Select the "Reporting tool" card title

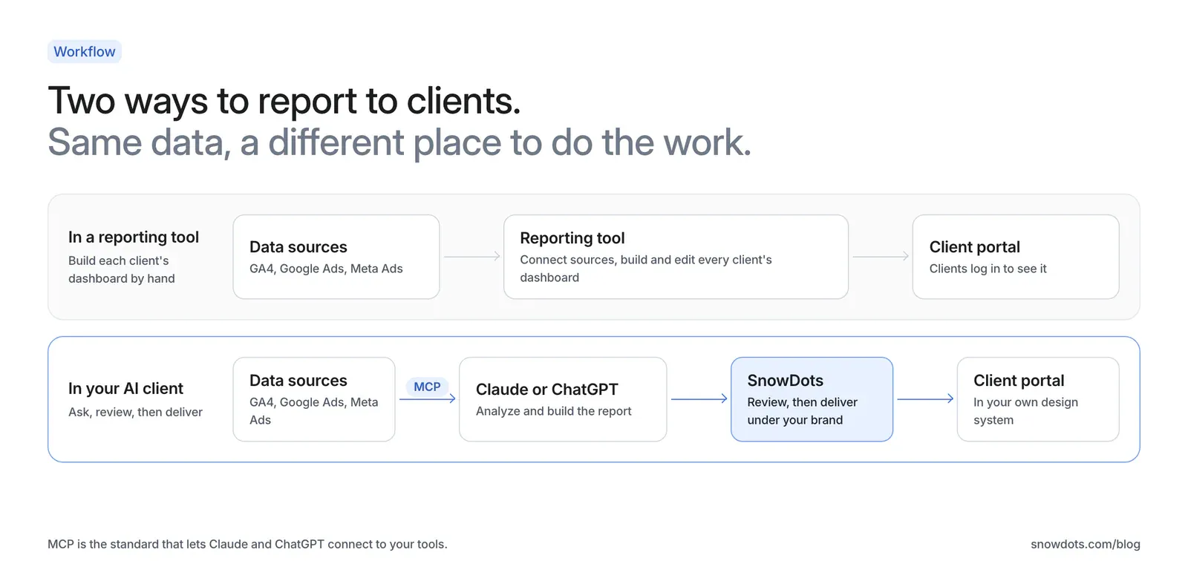(x=572, y=238)
